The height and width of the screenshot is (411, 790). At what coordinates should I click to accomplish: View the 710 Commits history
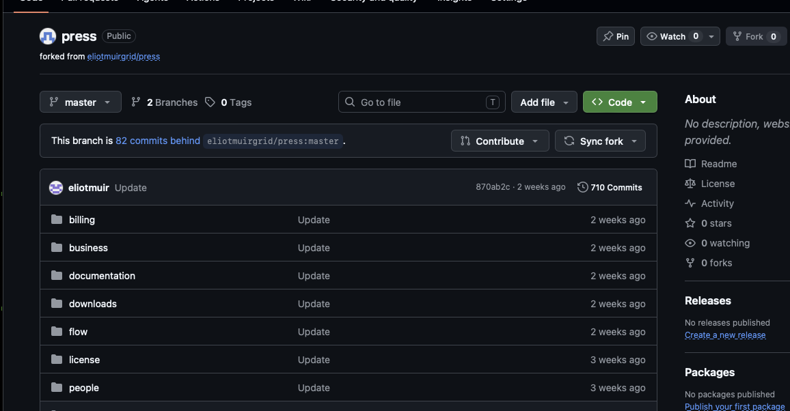(610, 187)
